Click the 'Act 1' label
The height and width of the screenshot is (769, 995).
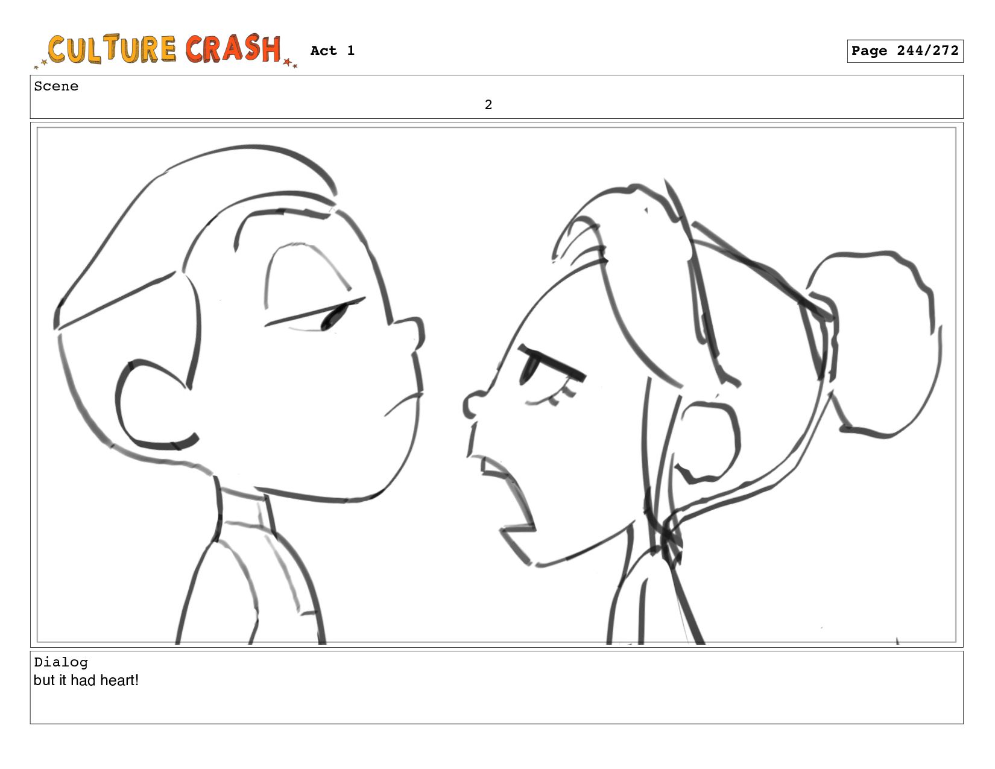pos(332,51)
